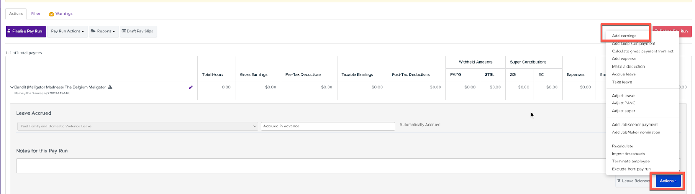Choose Adjust PAYG option
The image size is (695, 194).
tap(624, 103)
